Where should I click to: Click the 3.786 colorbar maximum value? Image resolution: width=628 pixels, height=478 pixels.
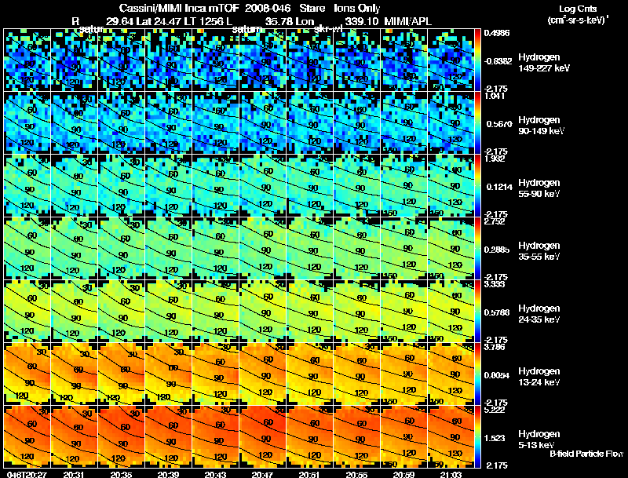495,347
